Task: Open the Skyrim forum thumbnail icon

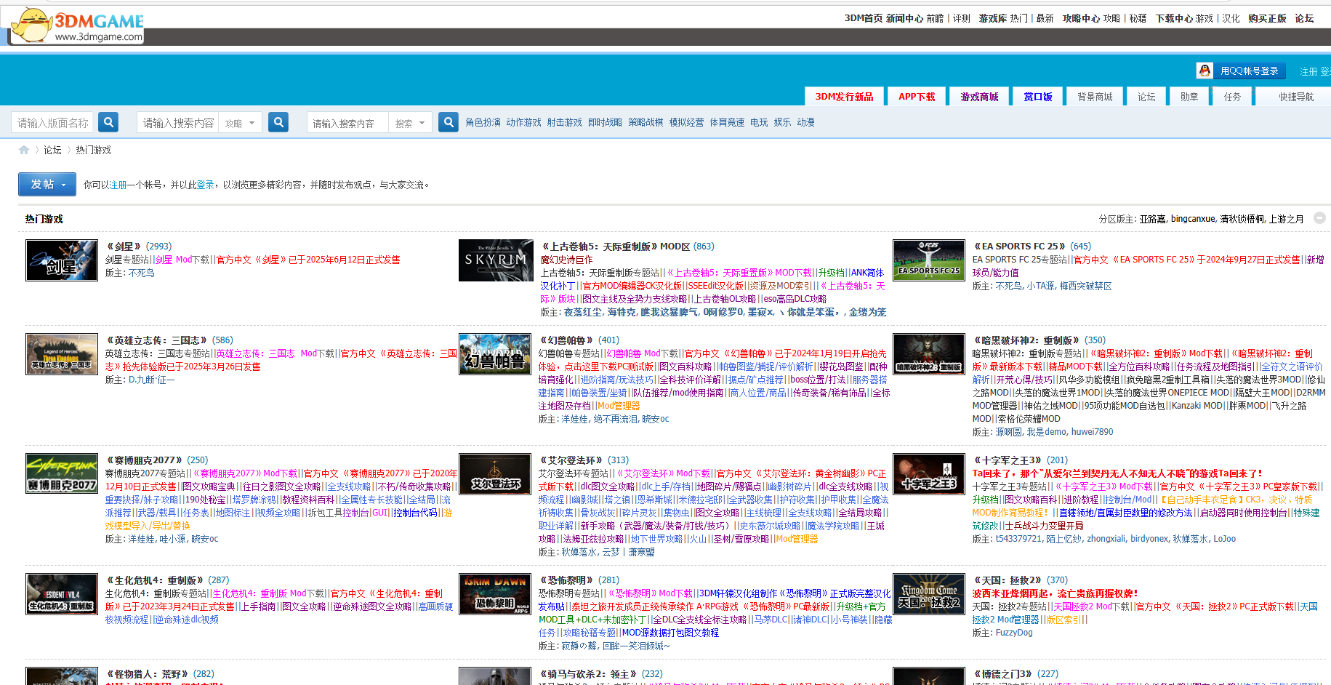Action: click(496, 260)
